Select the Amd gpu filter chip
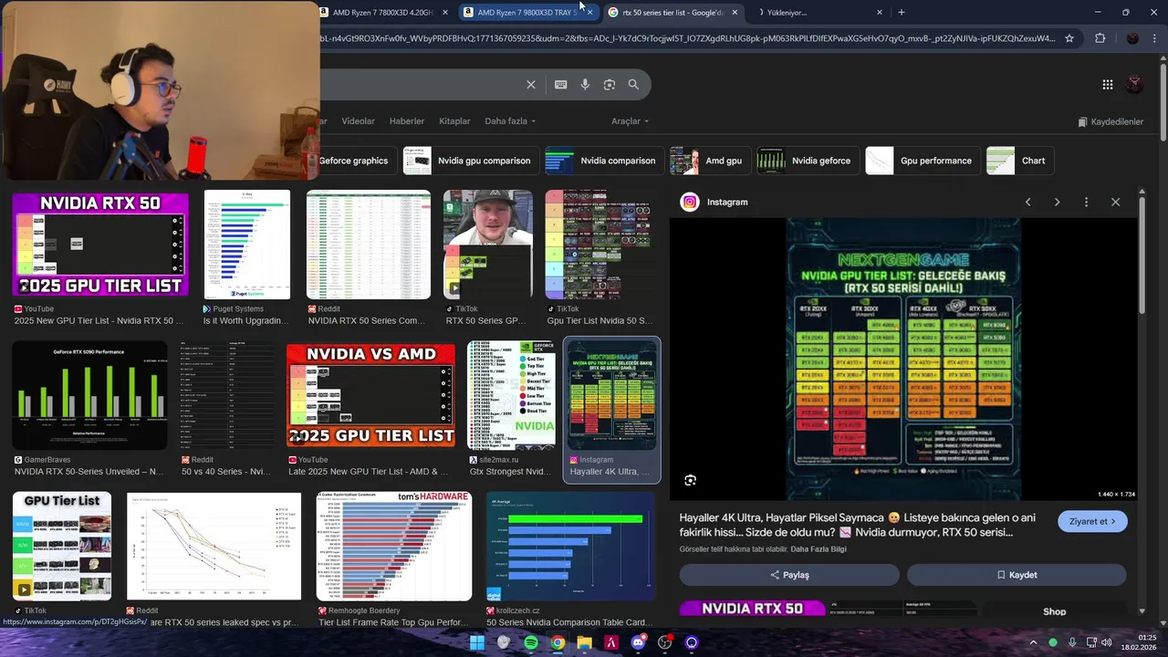 pyautogui.click(x=709, y=161)
